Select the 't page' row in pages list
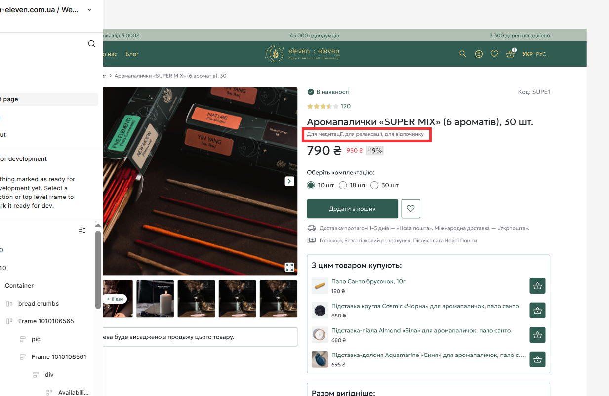 pos(49,99)
